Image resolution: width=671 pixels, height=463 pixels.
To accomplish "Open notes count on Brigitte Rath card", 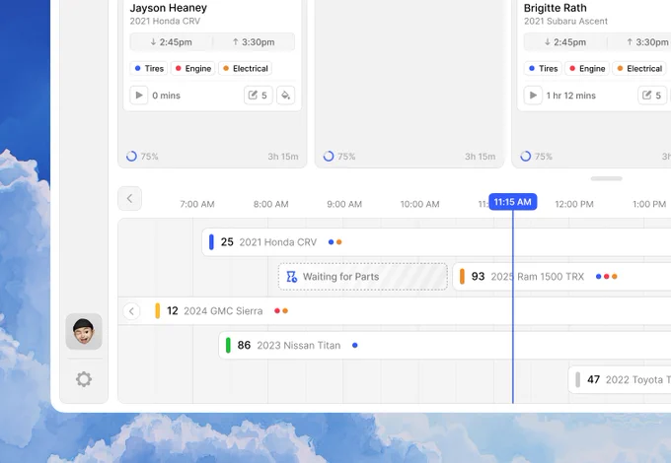I will coord(652,96).
